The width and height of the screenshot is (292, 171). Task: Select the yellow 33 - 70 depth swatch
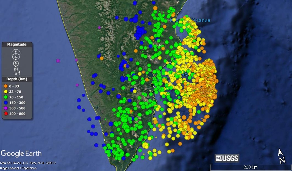(6, 92)
